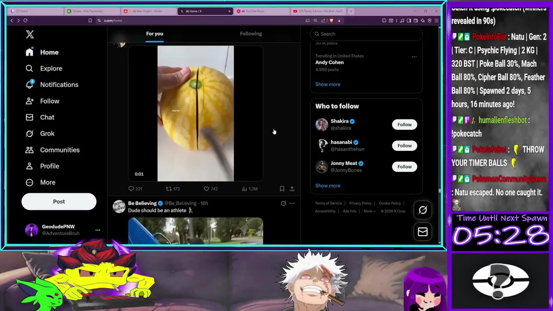
Task: Open the Terms of Service link
Action: (328, 203)
